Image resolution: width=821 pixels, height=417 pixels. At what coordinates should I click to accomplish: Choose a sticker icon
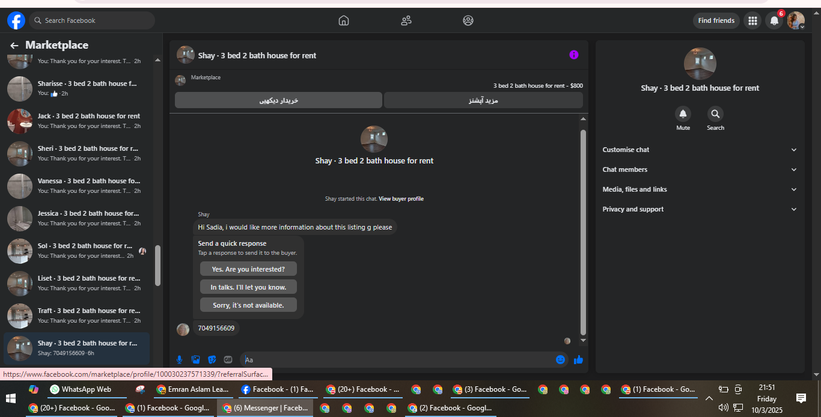click(212, 359)
